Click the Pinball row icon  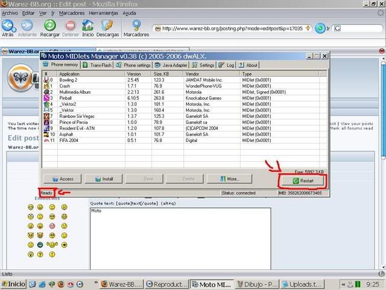coord(46,98)
